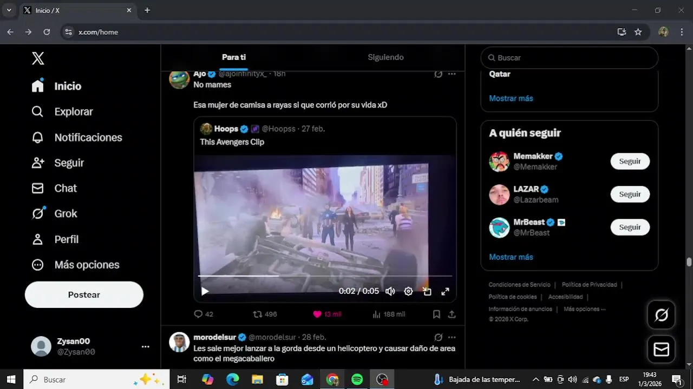The width and height of the screenshot is (693, 389).
Task: Open video settings gear
Action: coord(408,291)
